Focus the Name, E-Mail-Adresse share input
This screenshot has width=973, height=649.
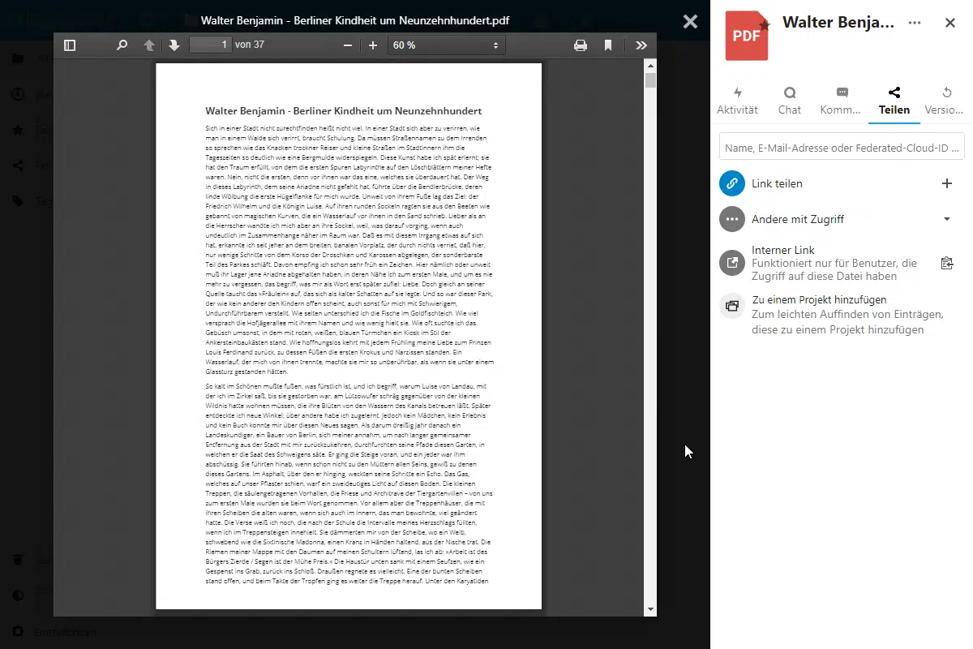tap(842, 147)
